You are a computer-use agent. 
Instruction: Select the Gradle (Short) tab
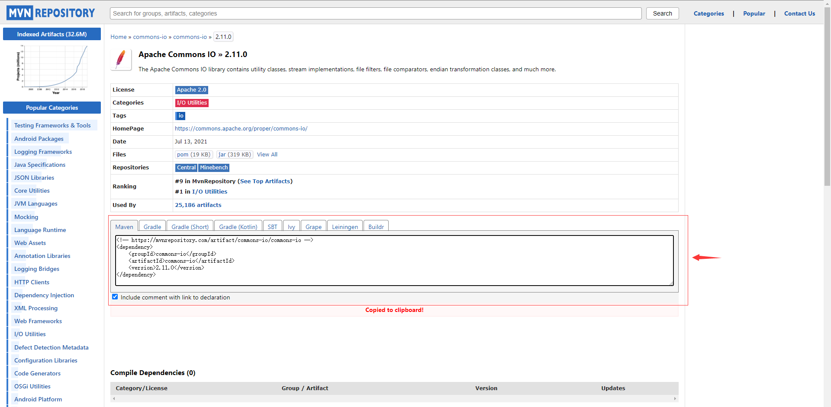click(x=190, y=226)
